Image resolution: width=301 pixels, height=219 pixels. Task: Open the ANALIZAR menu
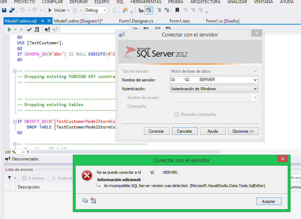[237, 2]
